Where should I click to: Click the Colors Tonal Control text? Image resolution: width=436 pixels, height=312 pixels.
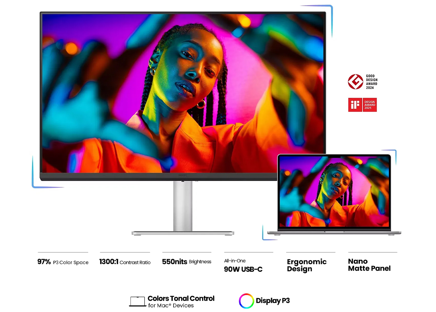click(181, 299)
